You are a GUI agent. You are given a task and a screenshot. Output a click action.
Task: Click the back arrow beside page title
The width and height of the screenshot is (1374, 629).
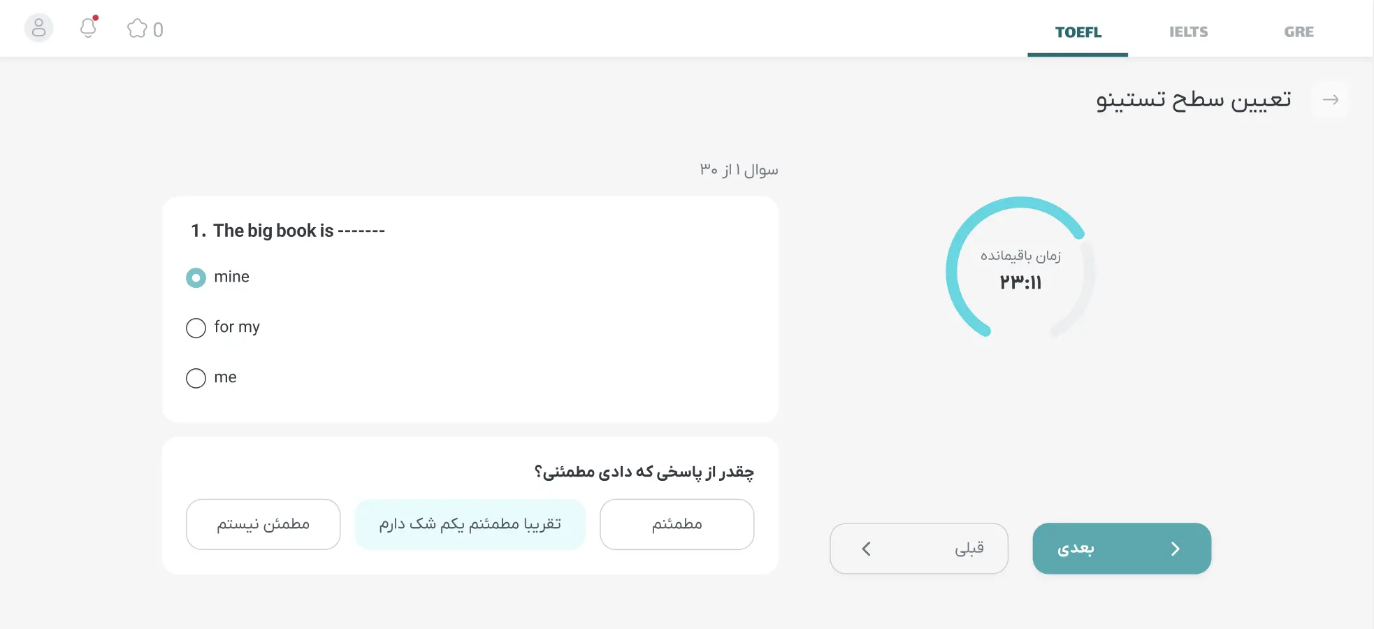pos(1330,100)
